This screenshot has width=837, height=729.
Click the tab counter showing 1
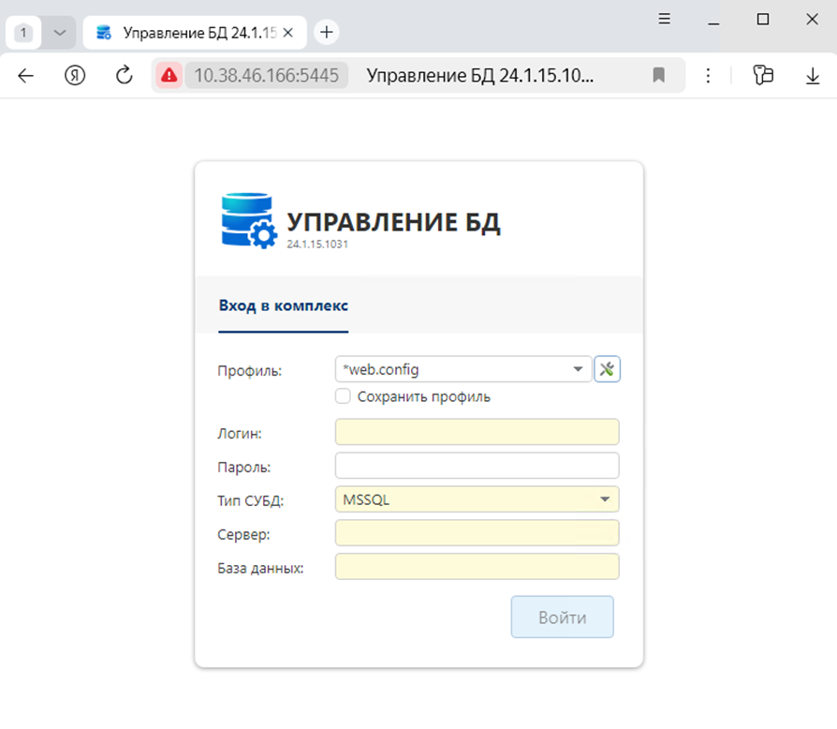23,33
